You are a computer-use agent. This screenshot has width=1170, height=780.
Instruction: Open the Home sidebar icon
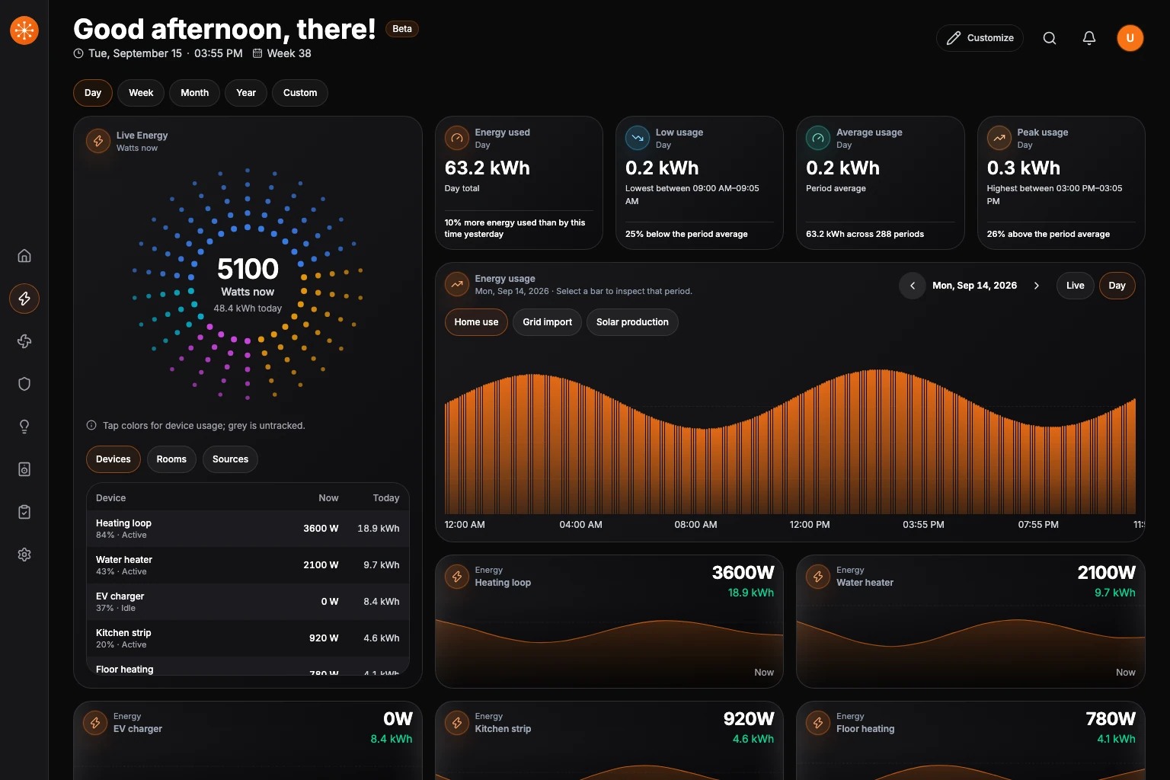click(24, 256)
